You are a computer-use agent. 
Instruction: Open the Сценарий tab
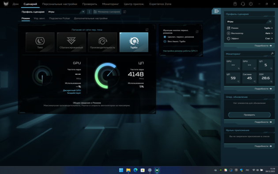[30, 4]
